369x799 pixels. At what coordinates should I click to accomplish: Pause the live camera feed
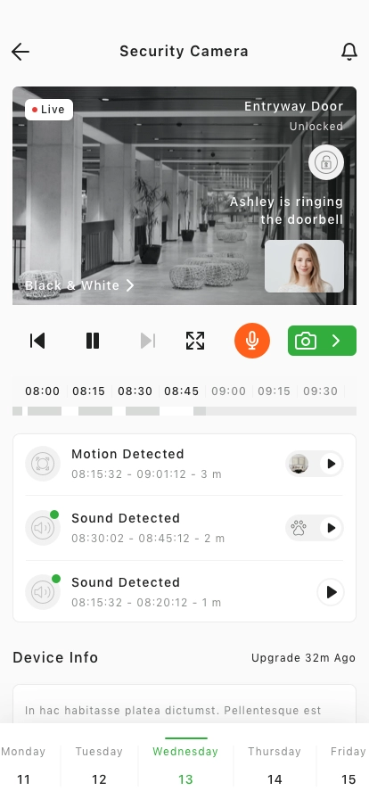coord(93,341)
